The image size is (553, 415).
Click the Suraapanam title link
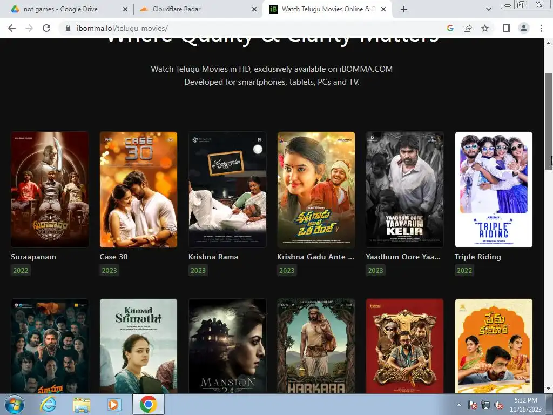(33, 257)
